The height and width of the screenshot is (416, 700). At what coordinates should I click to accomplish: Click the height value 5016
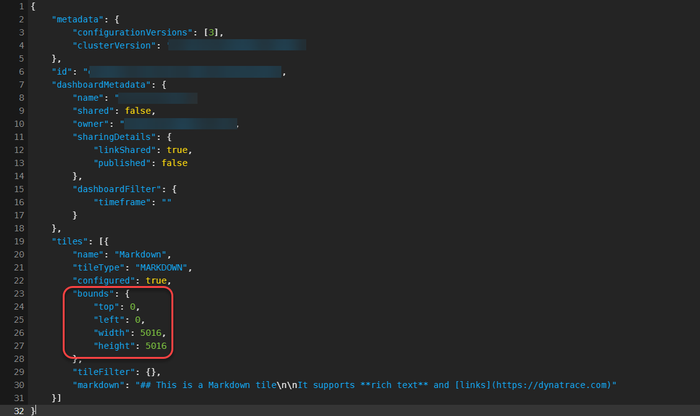coord(155,346)
